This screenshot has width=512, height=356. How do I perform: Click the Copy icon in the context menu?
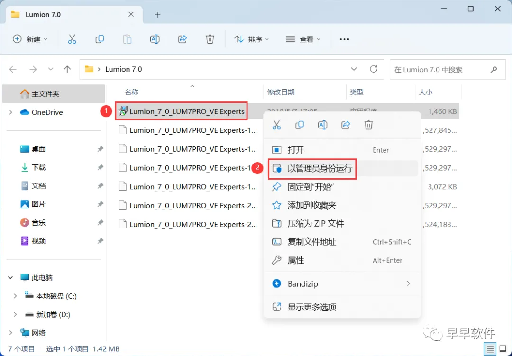(x=300, y=125)
